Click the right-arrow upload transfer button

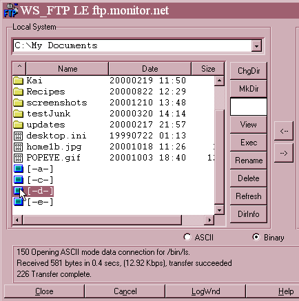(x=284, y=153)
